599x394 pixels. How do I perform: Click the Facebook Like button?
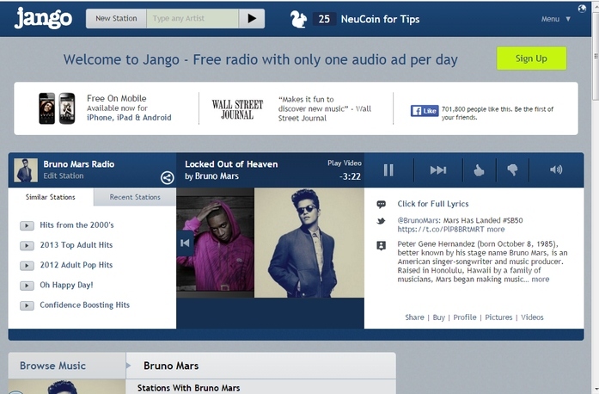tap(425, 111)
